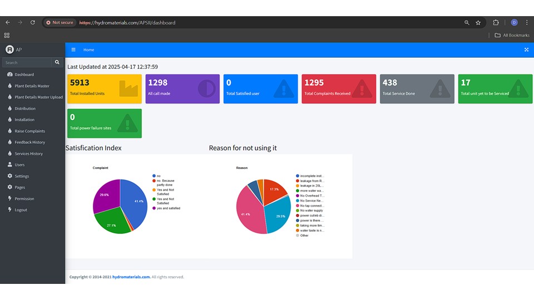Screen dimensions: 534x300
Task: Click the Permission lightning bolt icon
Action: point(9,198)
